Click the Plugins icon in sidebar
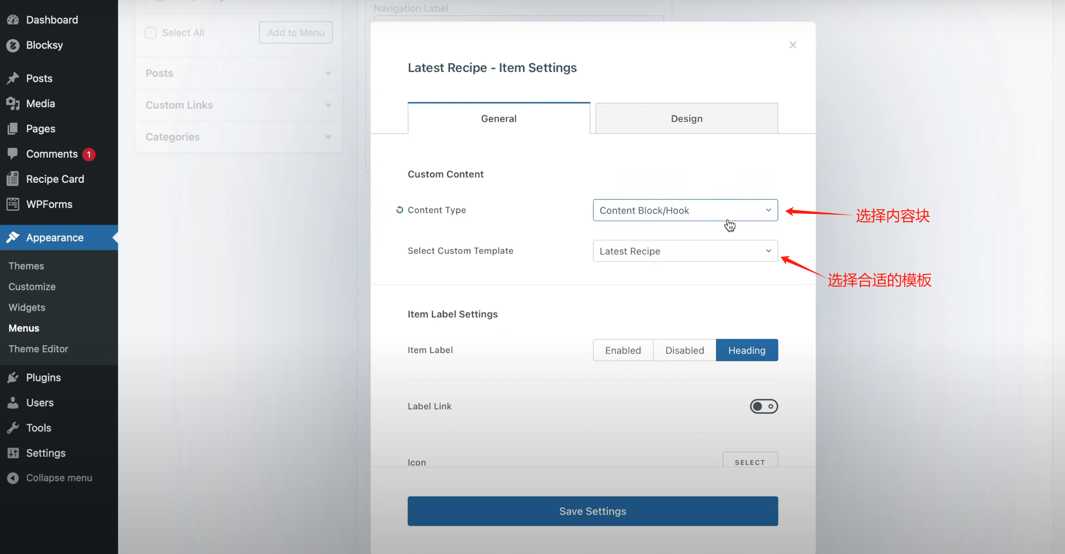Image resolution: width=1065 pixels, height=554 pixels. click(x=13, y=377)
